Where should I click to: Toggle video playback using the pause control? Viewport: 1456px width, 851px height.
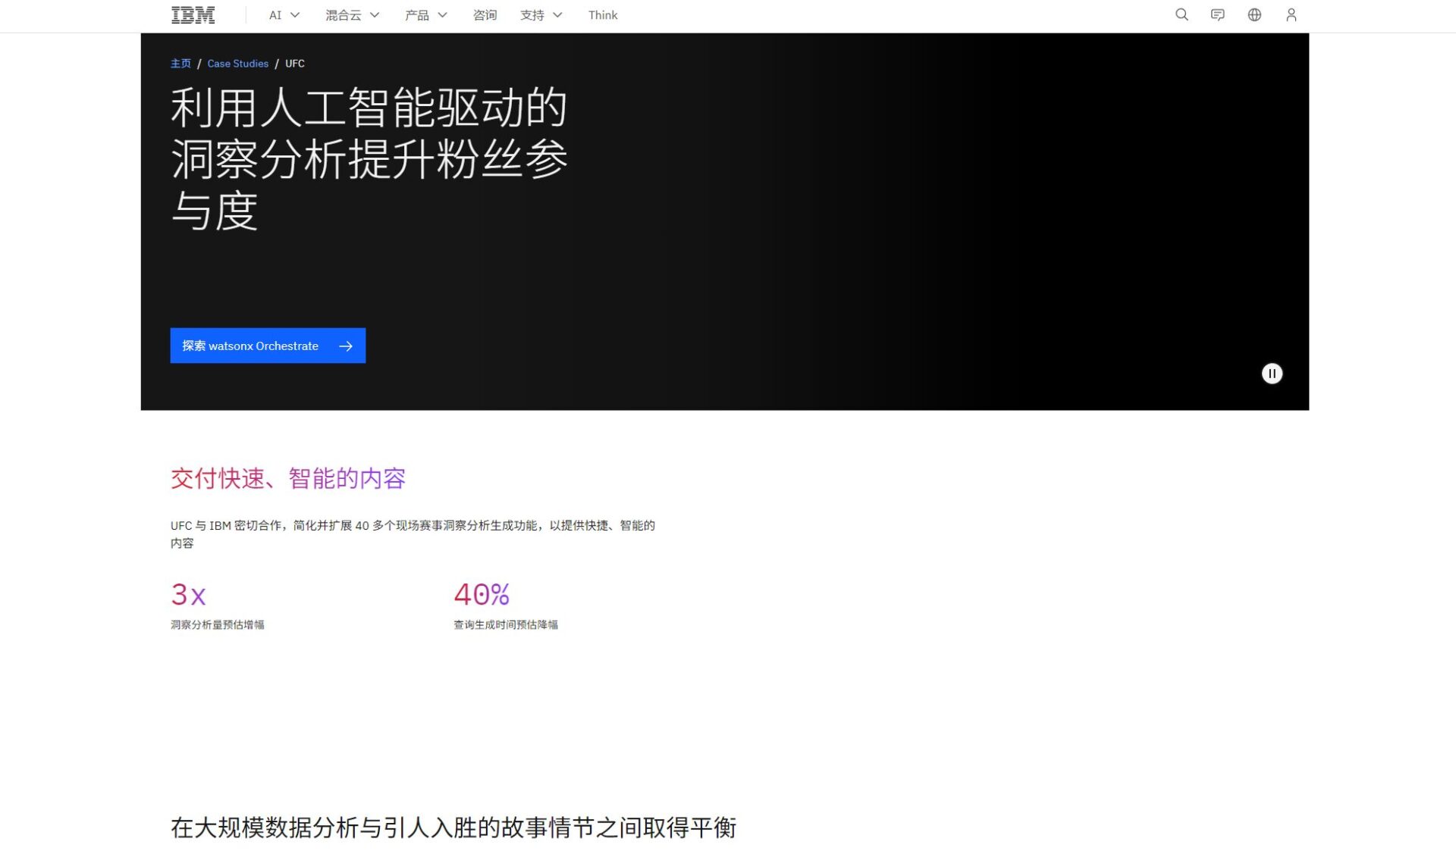[1272, 374]
